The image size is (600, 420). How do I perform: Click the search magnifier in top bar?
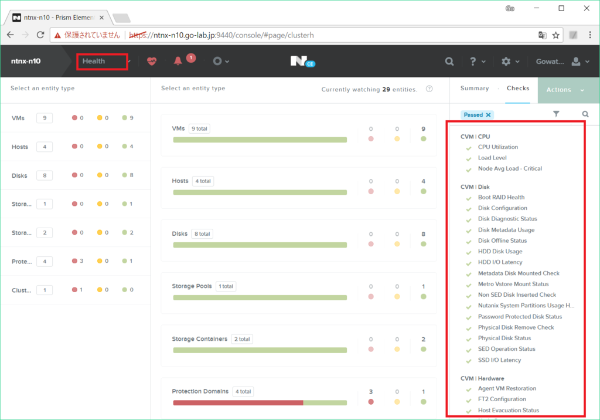click(x=449, y=62)
